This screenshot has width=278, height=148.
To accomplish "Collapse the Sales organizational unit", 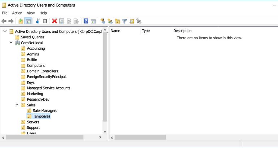I will click(x=17, y=105).
